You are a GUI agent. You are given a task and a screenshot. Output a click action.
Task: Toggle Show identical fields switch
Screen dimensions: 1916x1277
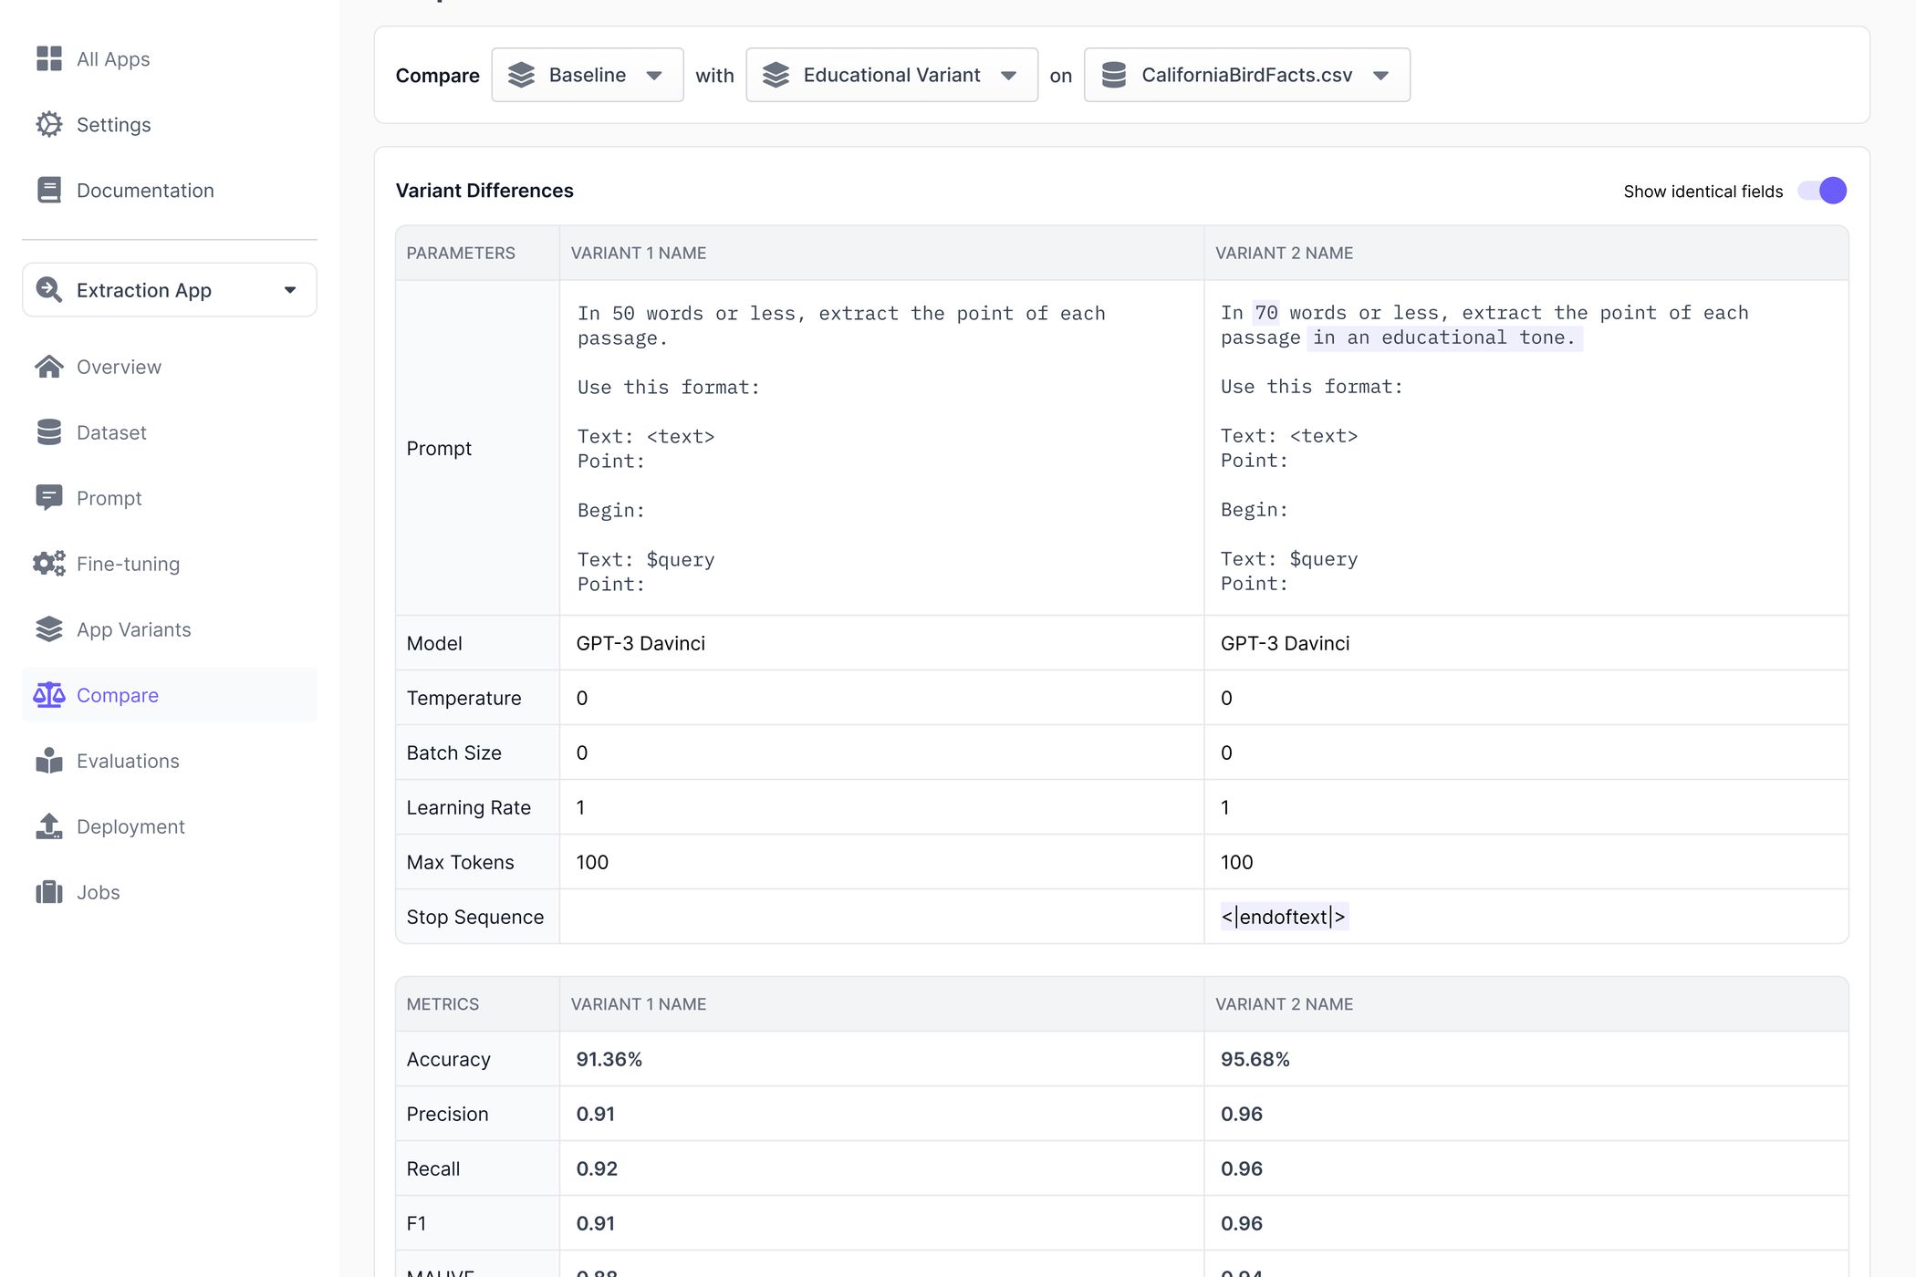pyautogui.click(x=1822, y=191)
